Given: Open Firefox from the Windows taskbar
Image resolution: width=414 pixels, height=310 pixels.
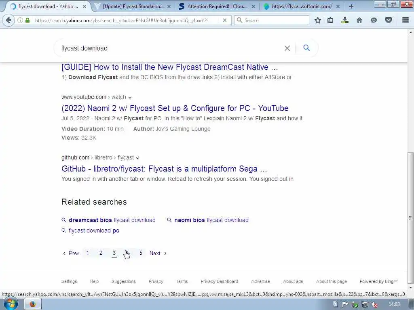Looking at the screenshot, I should (x=32, y=304).
